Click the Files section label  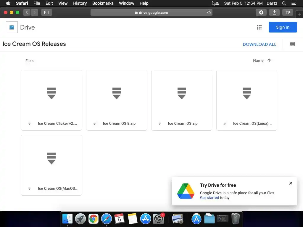(29, 61)
